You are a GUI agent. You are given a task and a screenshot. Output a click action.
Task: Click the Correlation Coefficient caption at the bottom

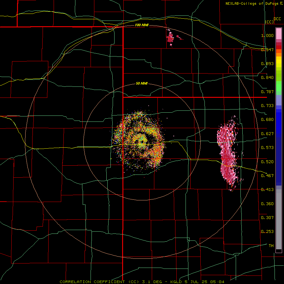142,282
